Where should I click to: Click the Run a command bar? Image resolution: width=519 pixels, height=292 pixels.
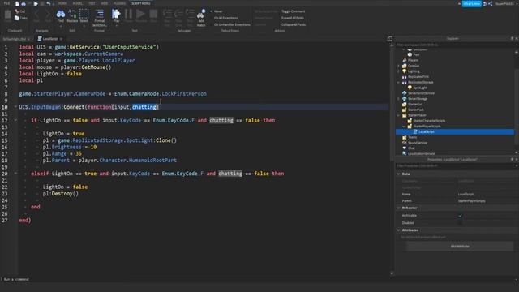[x=258, y=279]
